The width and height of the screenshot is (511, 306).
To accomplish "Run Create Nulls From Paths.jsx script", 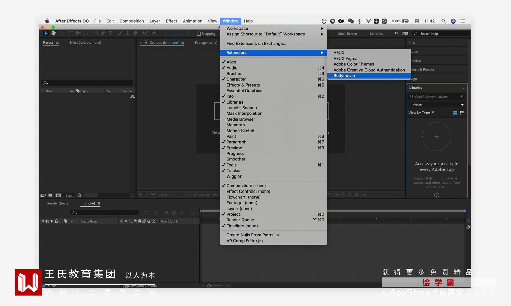I will pos(274,235).
